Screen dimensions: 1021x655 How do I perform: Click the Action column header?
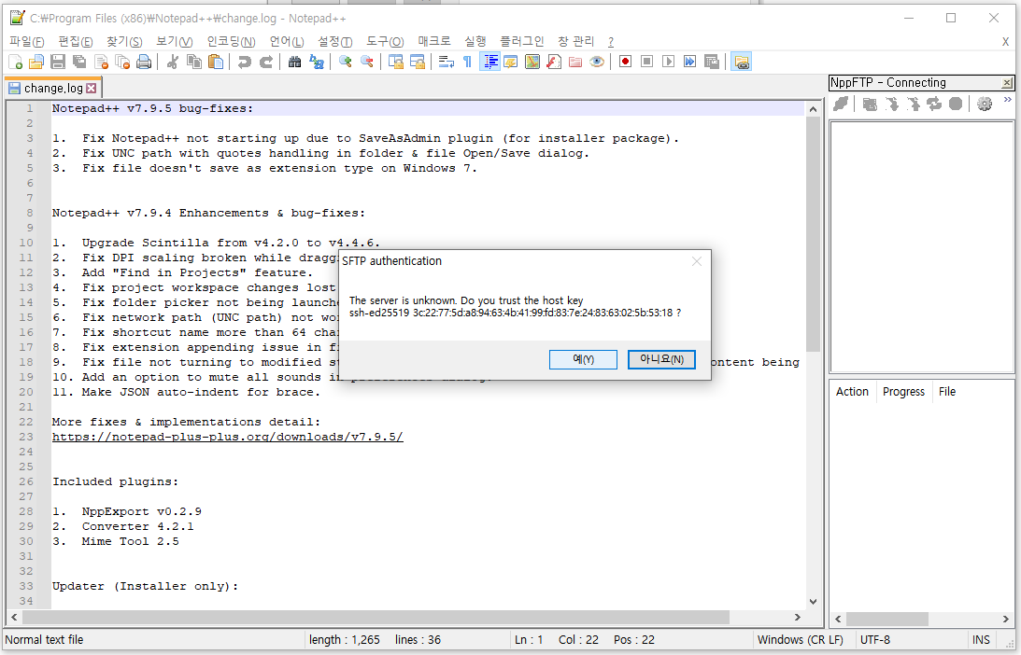coord(852,392)
